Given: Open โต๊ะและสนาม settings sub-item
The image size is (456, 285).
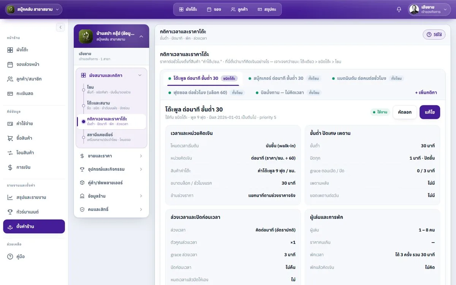Looking at the screenshot, I should click(111, 105).
